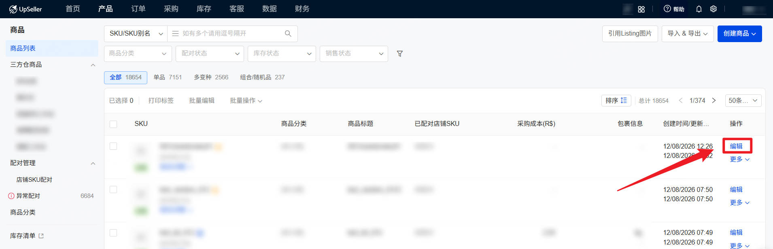
Task: Click the 批量编辑 button
Action: pyautogui.click(x=202, y=100)
